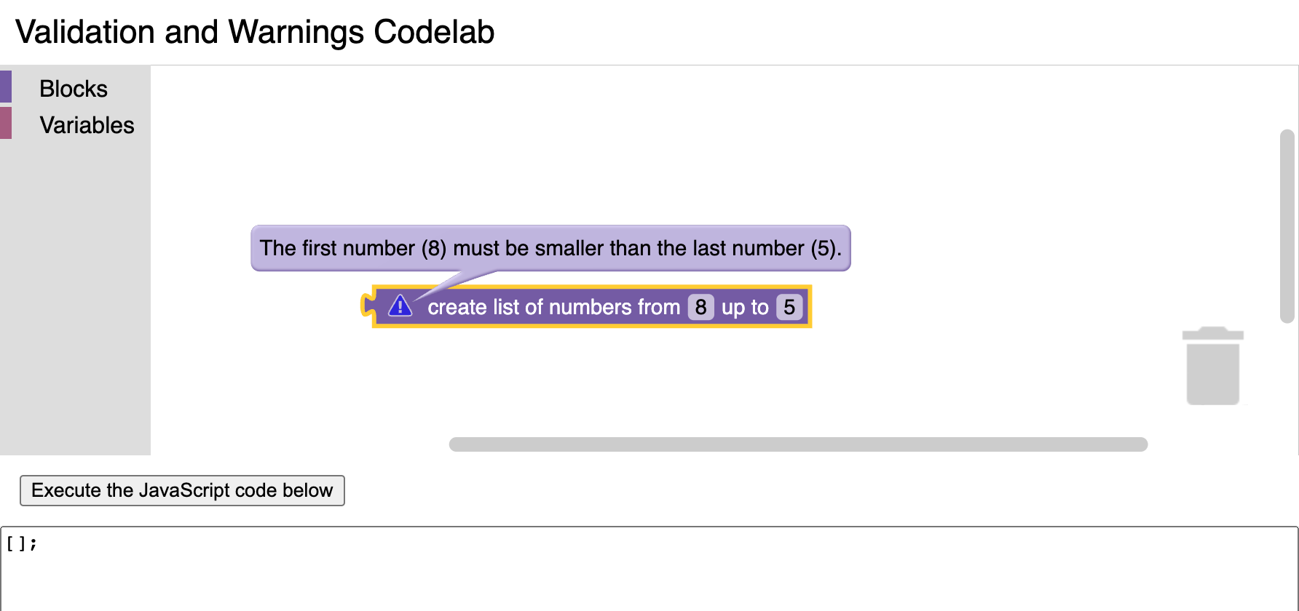Image resolution: width=1299 pixels, height=611 pixels.
Task: Click the horizontal workspace scrollbar
Action: 798,444
